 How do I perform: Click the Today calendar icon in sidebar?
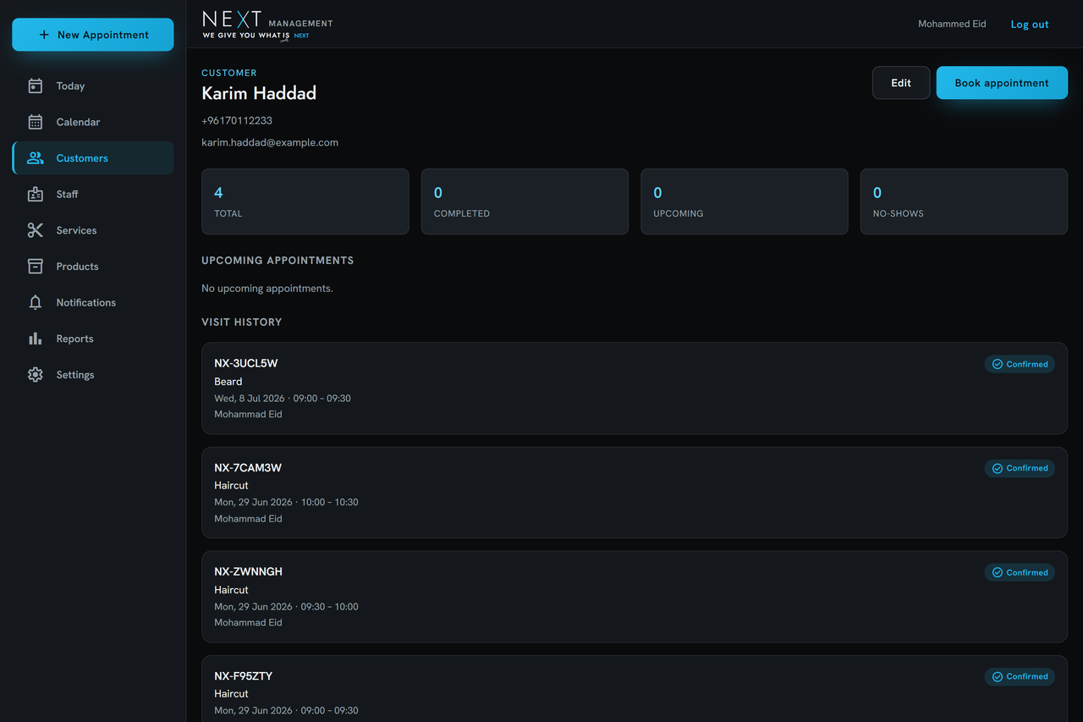click(35, 85)
